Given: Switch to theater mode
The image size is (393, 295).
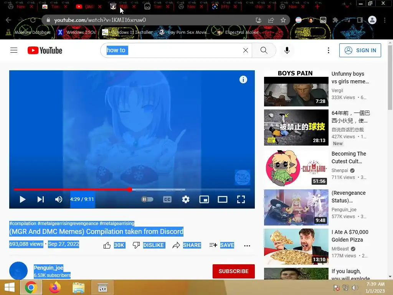Looking at the screenshot, I should tap(223, 199).
